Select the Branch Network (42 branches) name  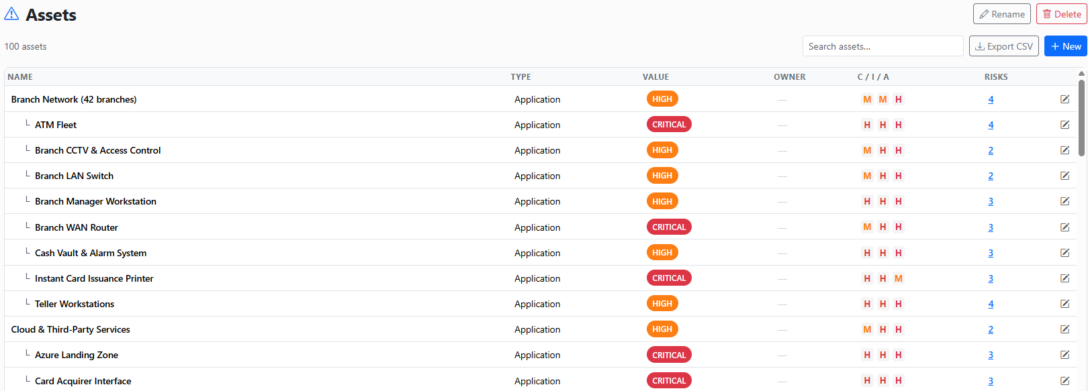(x=74, y=99)
